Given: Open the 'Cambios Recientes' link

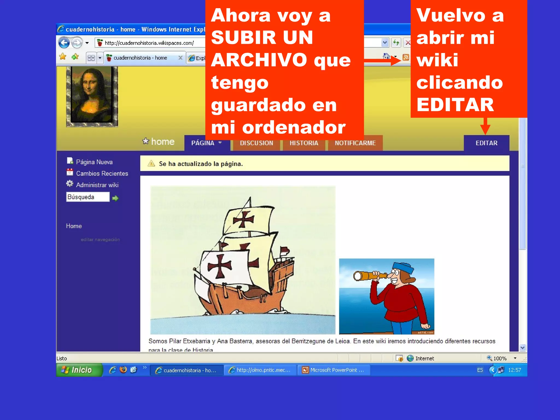Looking at the screenshot, I should [102, 174].
